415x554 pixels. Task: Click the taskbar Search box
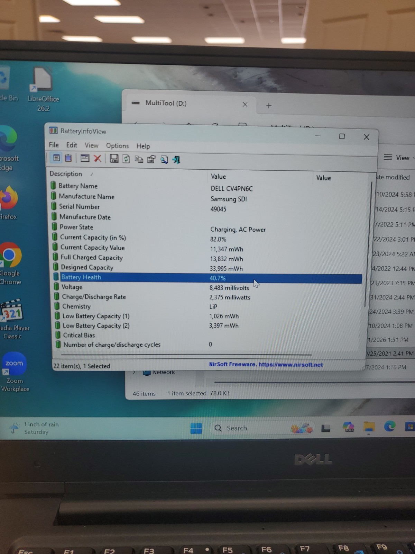(262, 428)
